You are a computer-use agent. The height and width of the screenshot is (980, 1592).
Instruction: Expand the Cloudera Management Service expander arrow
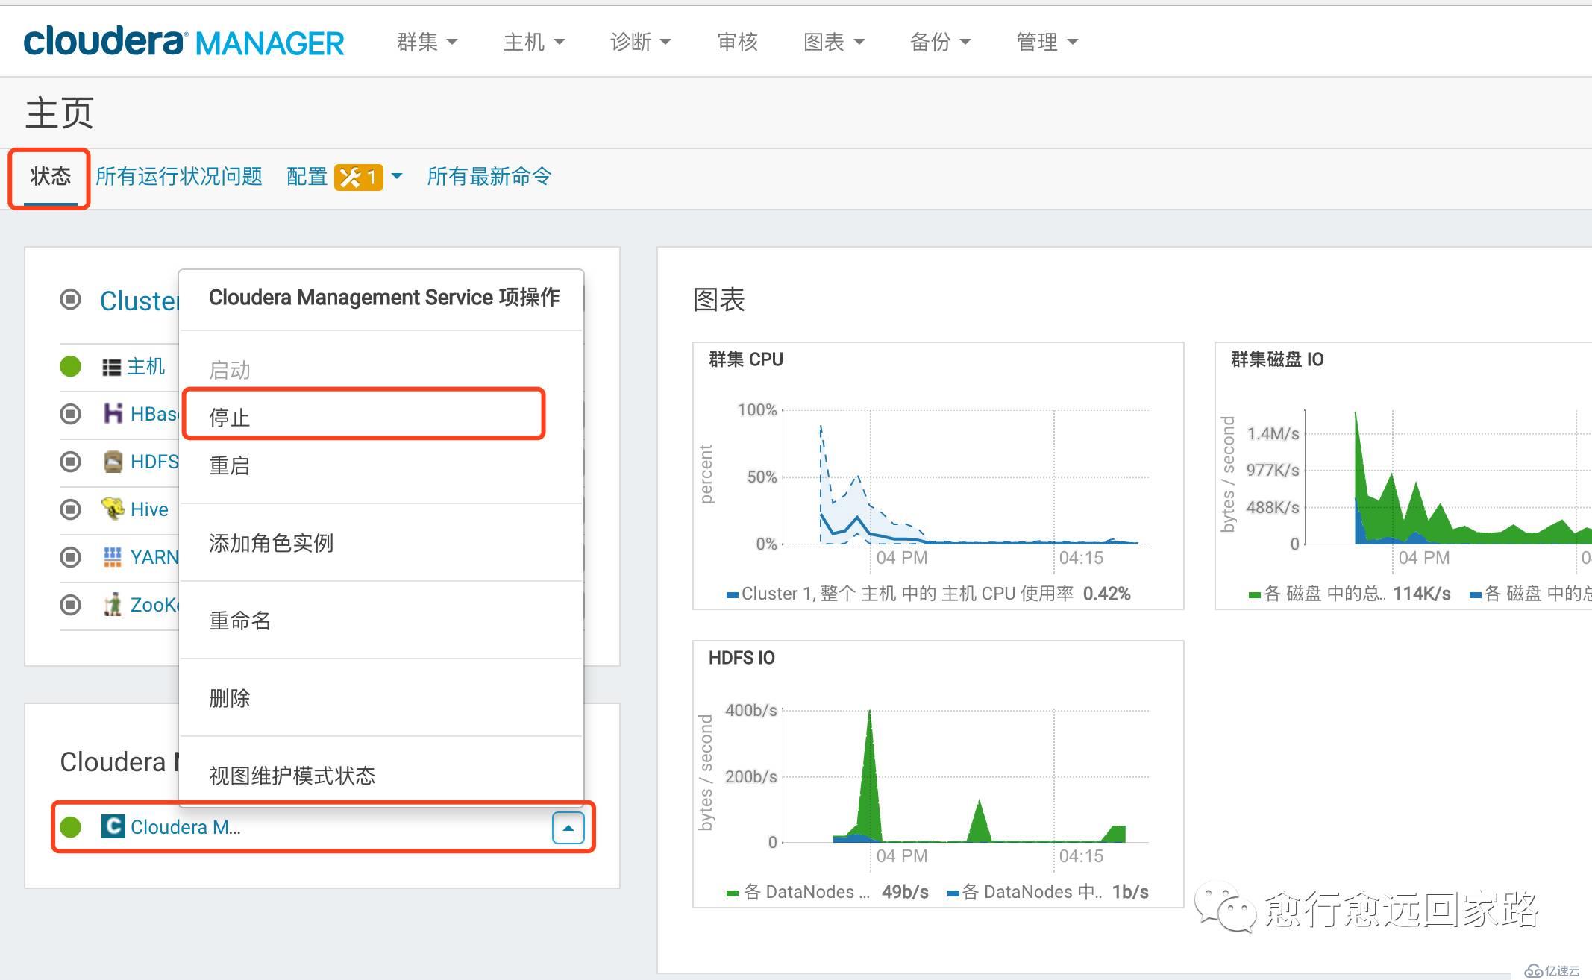click(568, 828)
